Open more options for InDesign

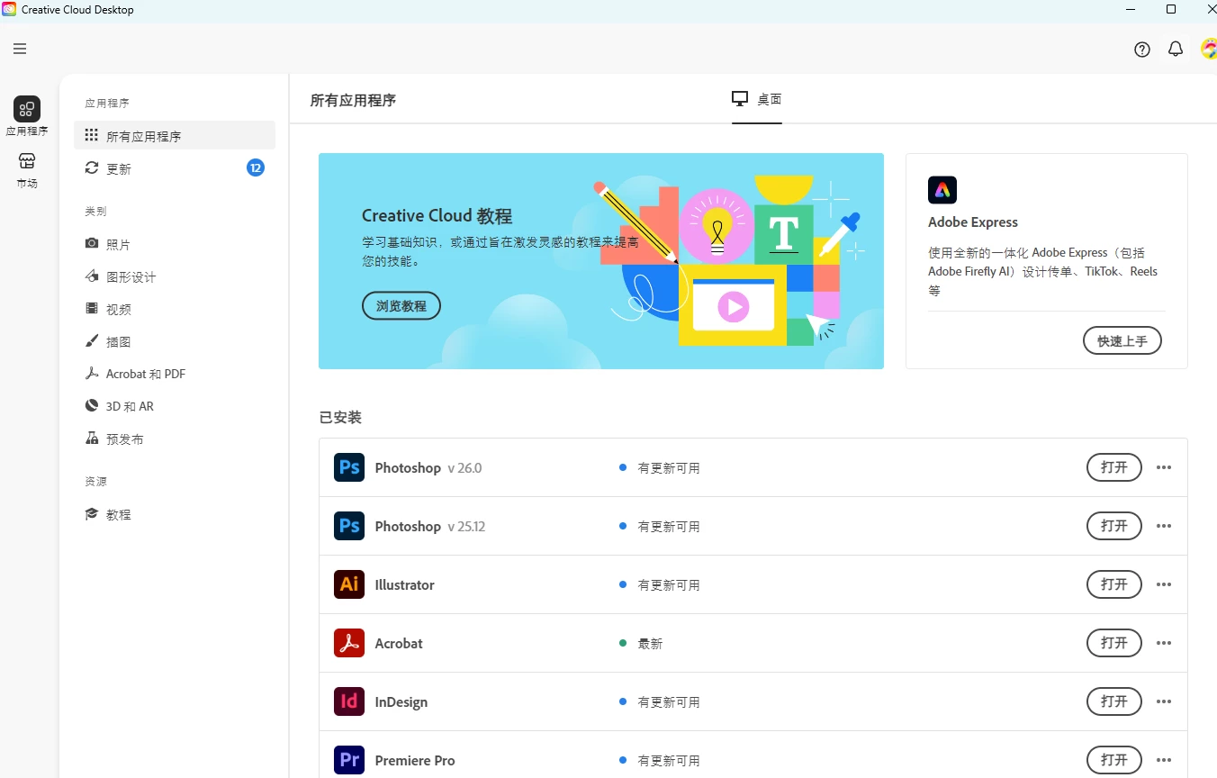[x=1164, y=701]
